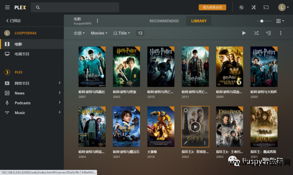Toggle the pin for Music
293x175 pixels.
coord(60,112)
